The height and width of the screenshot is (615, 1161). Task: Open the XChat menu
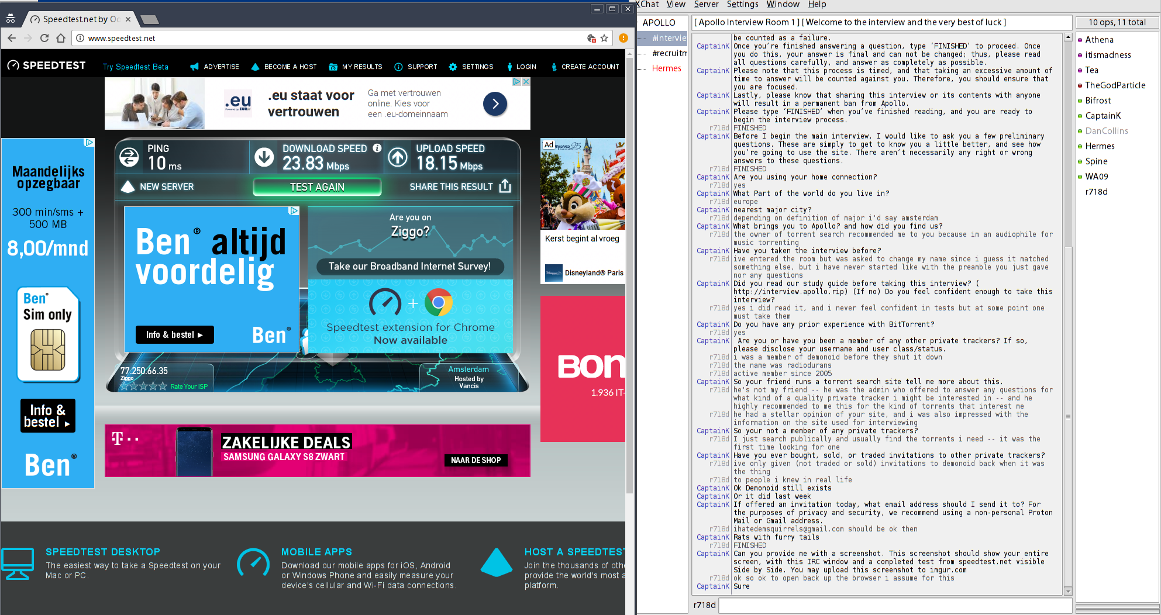(647, 5)
